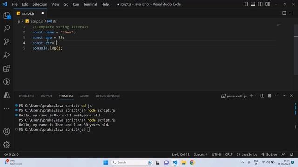This screenshot has height=167, width=298.
Task: Click the js folder breadcrumb
Action: [19, 21]
